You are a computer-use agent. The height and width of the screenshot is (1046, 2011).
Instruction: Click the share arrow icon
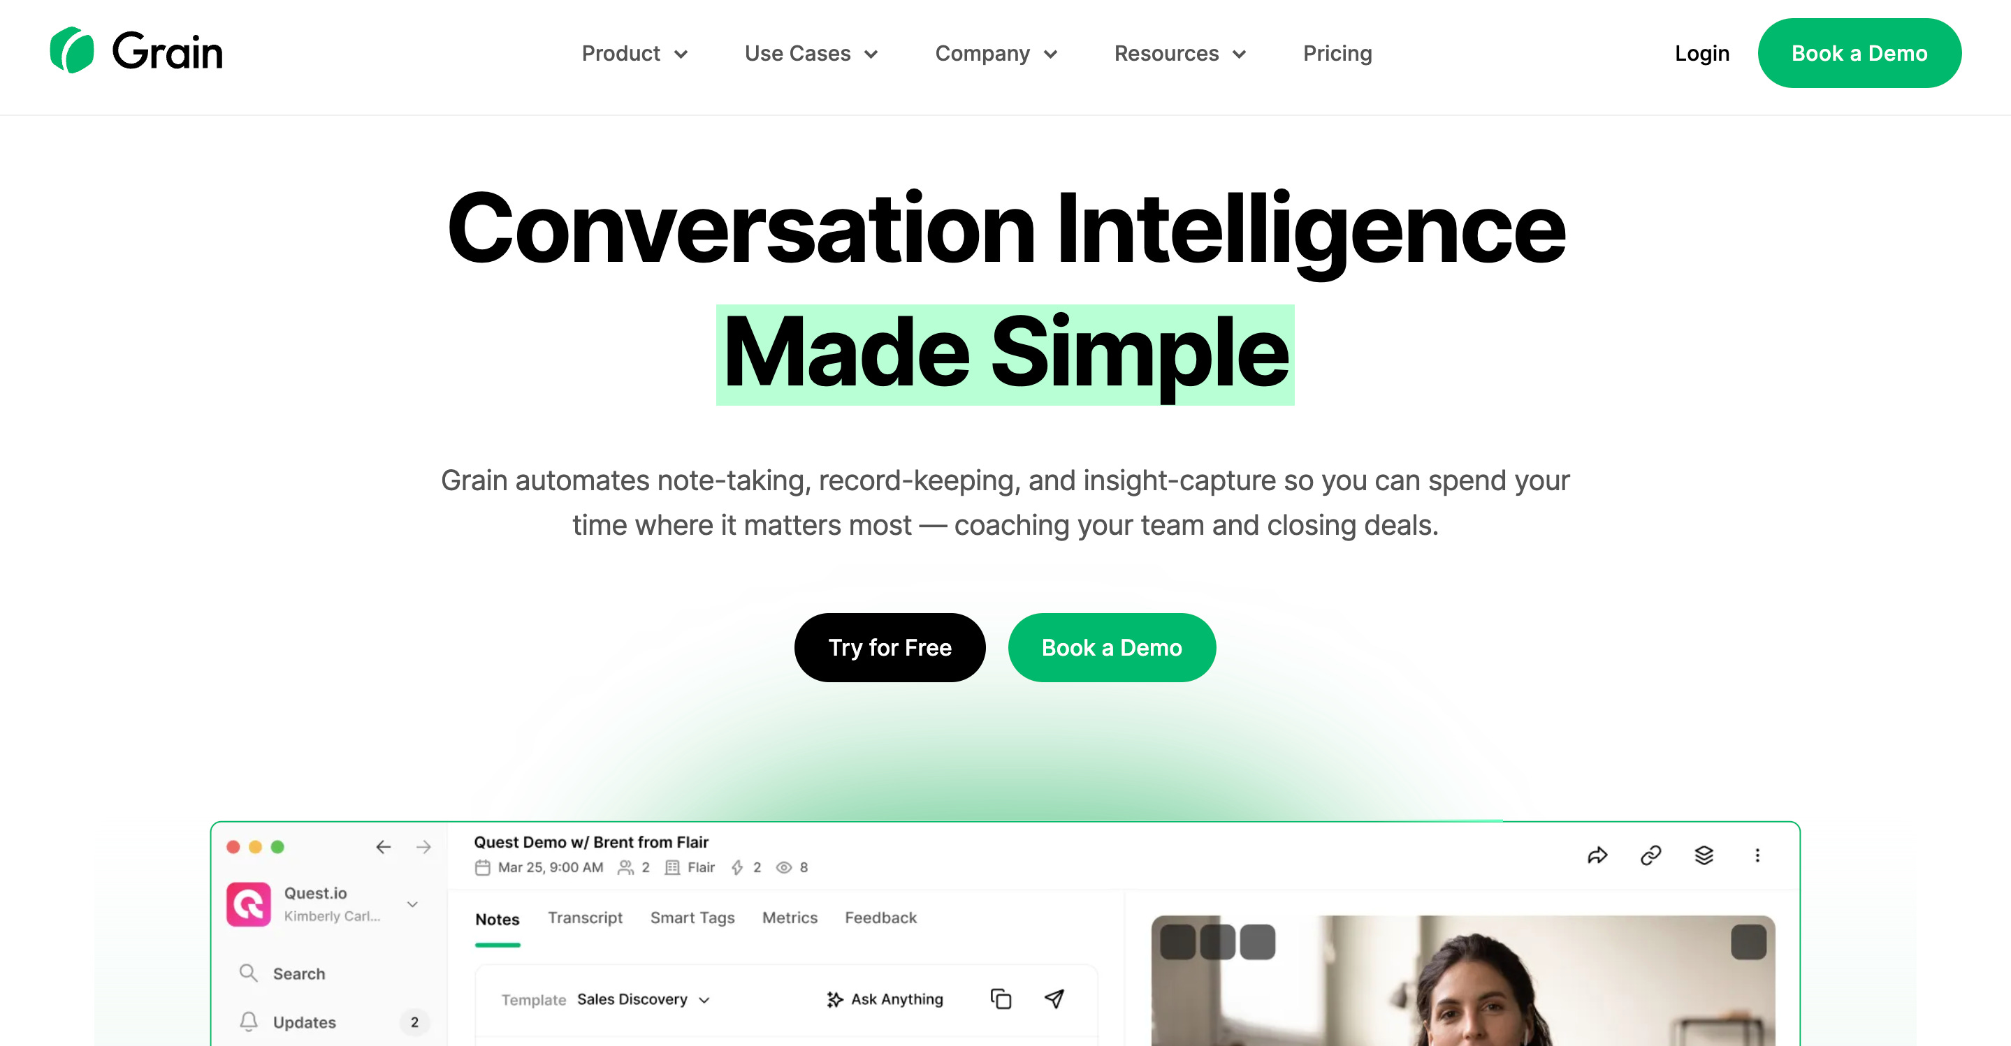(x=1597, y=855)
